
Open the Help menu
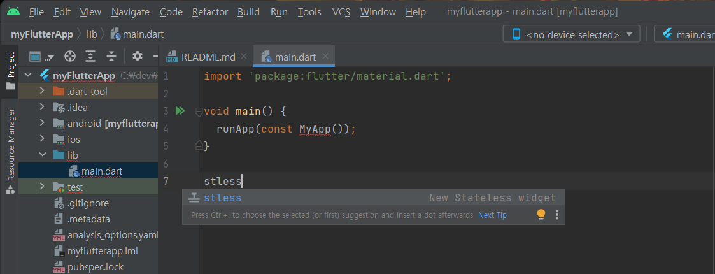(x=415, y=12)
